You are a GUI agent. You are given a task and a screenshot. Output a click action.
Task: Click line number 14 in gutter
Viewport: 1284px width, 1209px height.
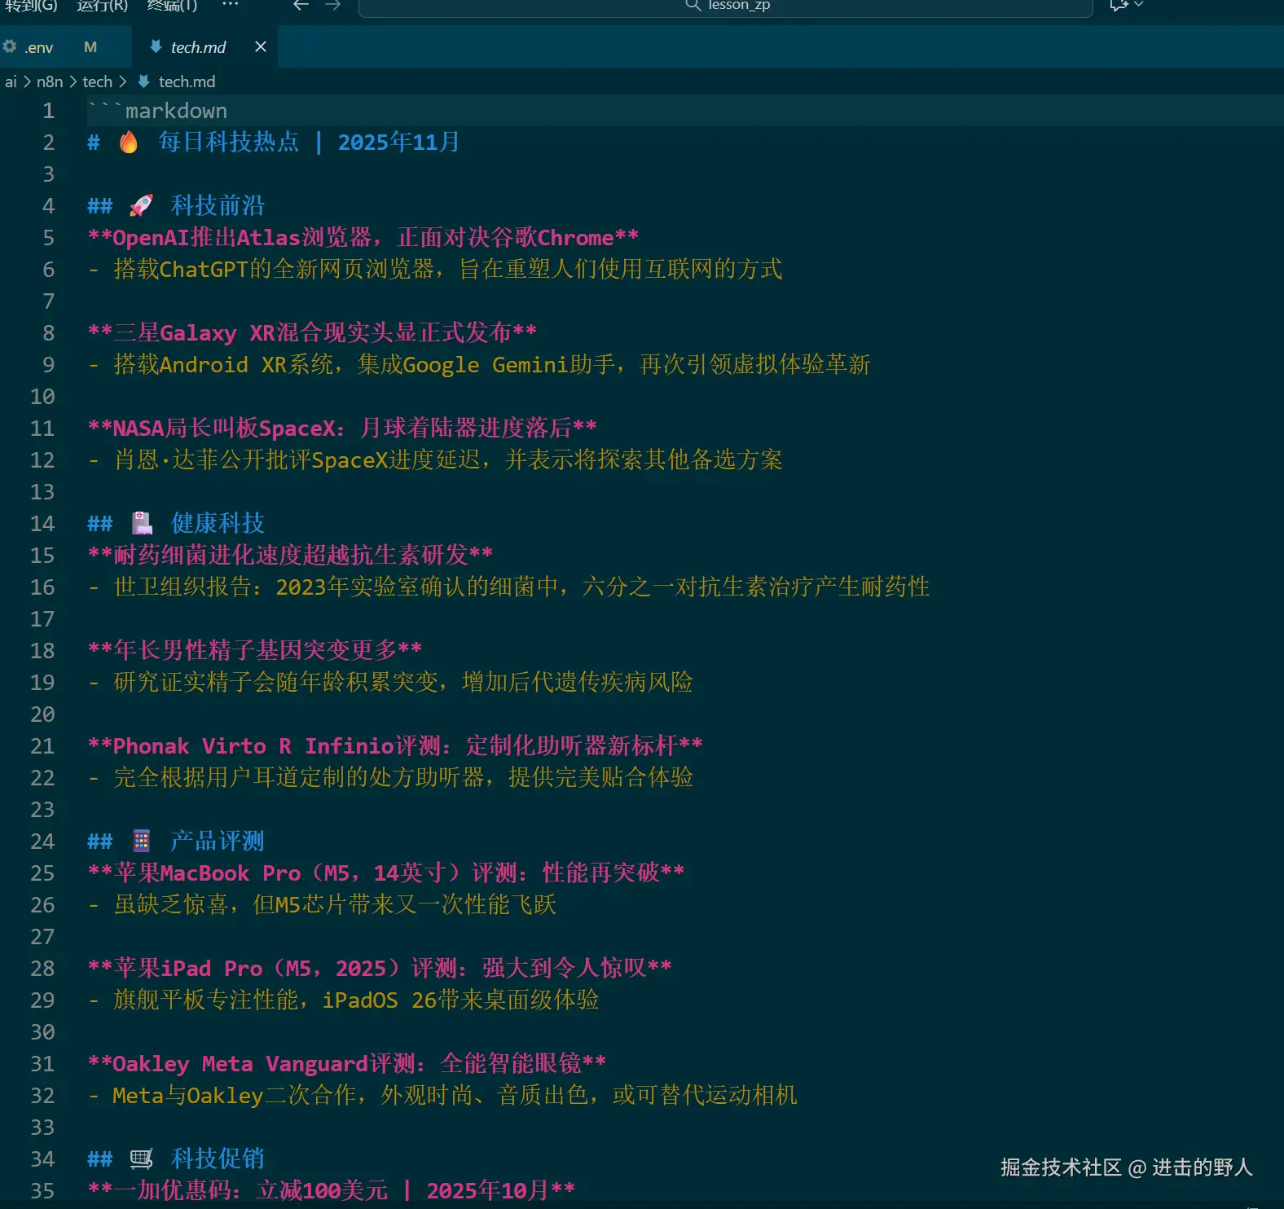[42, 524]
